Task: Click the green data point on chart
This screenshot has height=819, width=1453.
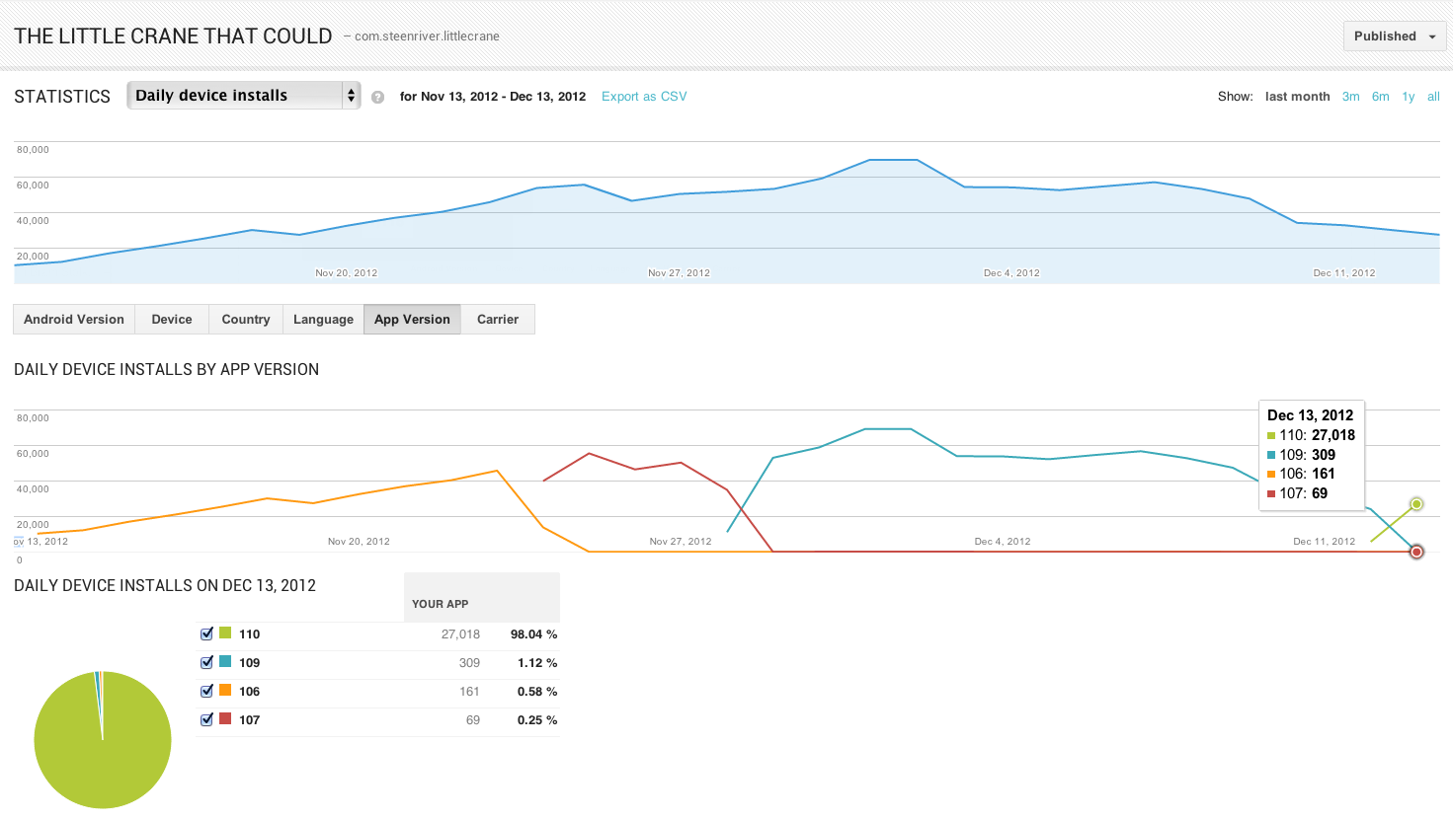Action: point(1416,504)
